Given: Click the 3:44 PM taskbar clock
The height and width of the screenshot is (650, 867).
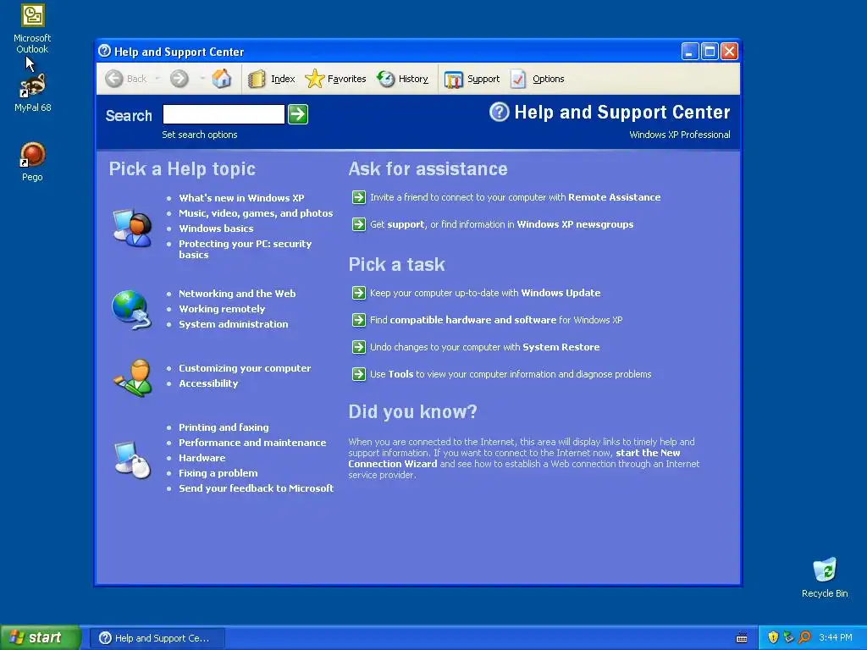Looking at the screenshot, I should [836, 637].
